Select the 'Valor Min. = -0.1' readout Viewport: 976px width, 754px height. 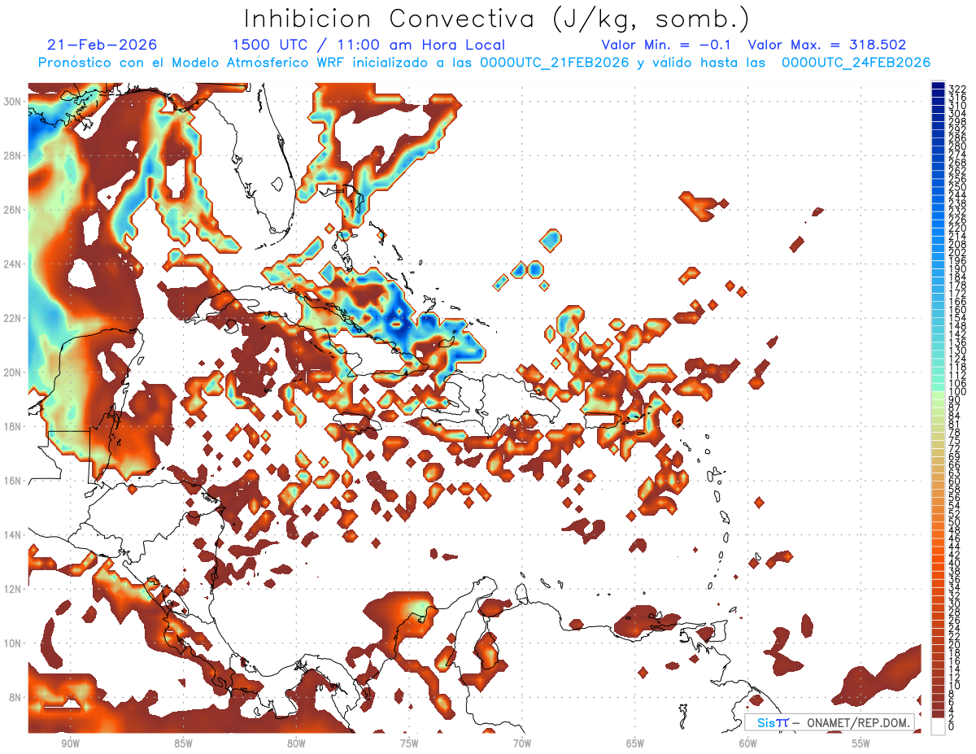[x=667, y=45]
